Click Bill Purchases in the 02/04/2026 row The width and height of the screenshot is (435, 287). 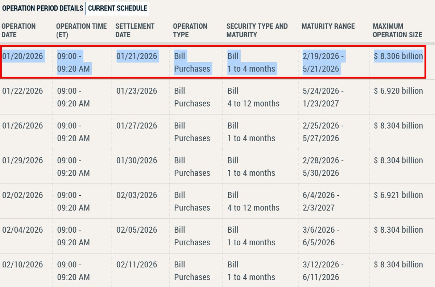coord(192,236)
